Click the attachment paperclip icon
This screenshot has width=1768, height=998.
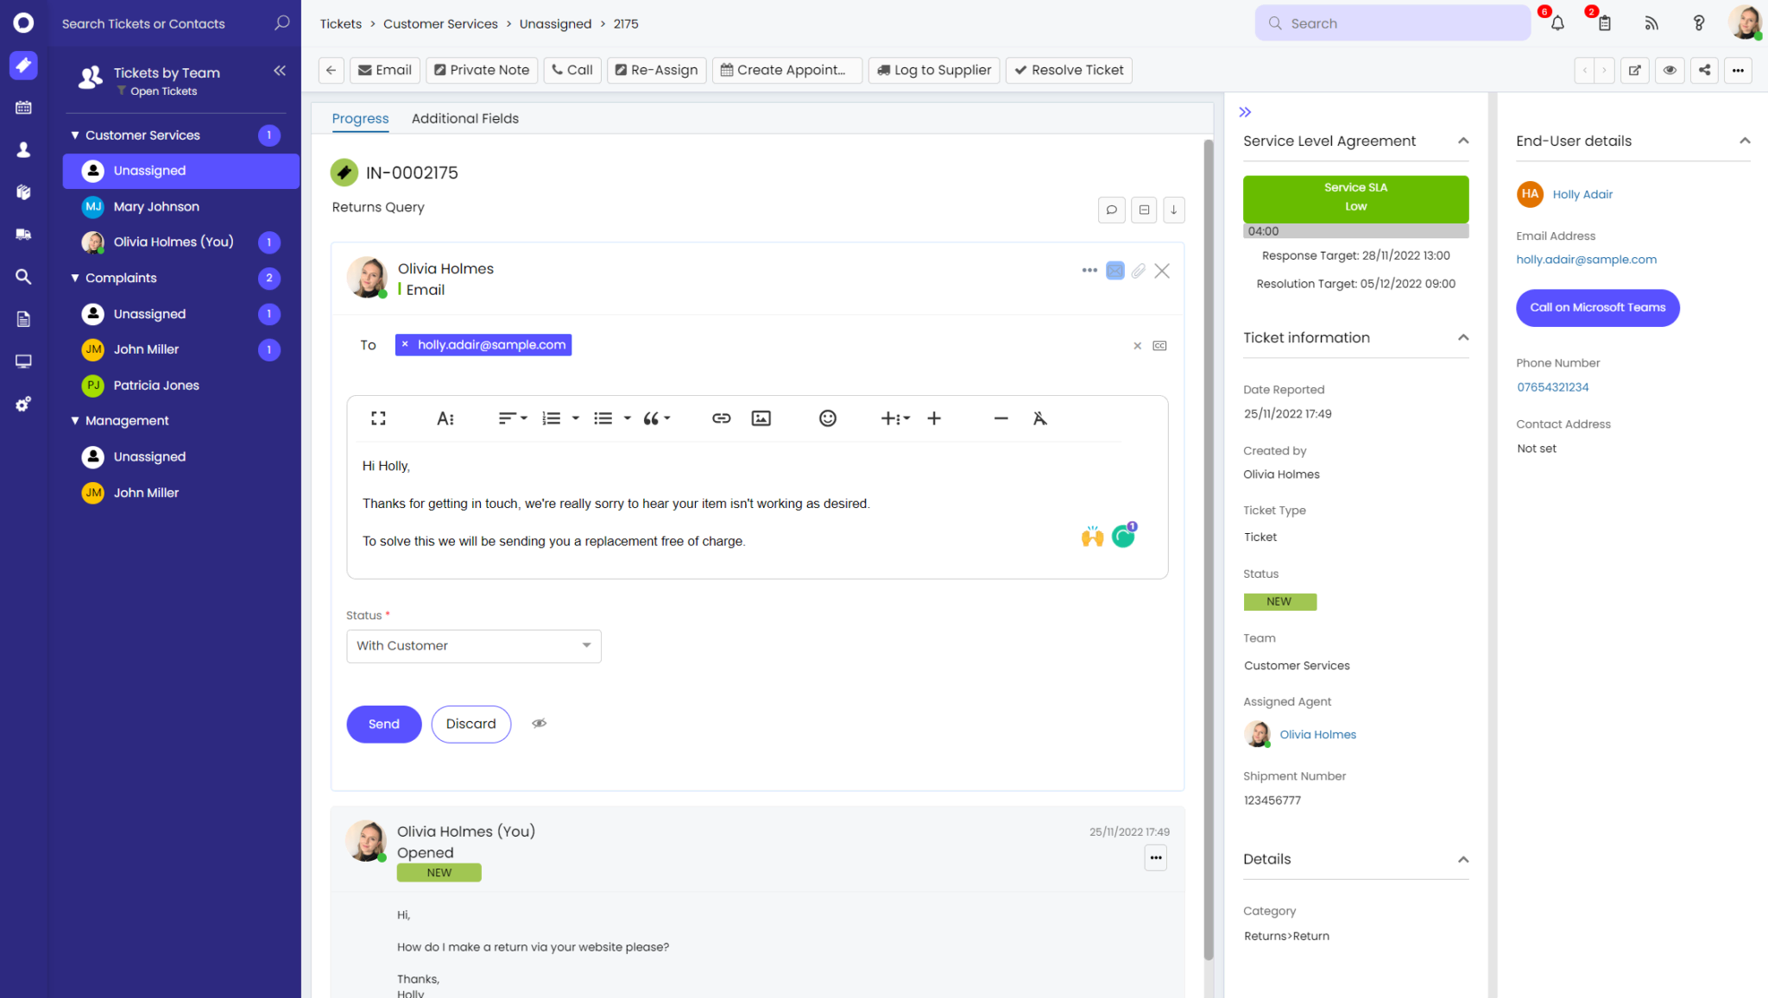click(x=1139, y=271)
